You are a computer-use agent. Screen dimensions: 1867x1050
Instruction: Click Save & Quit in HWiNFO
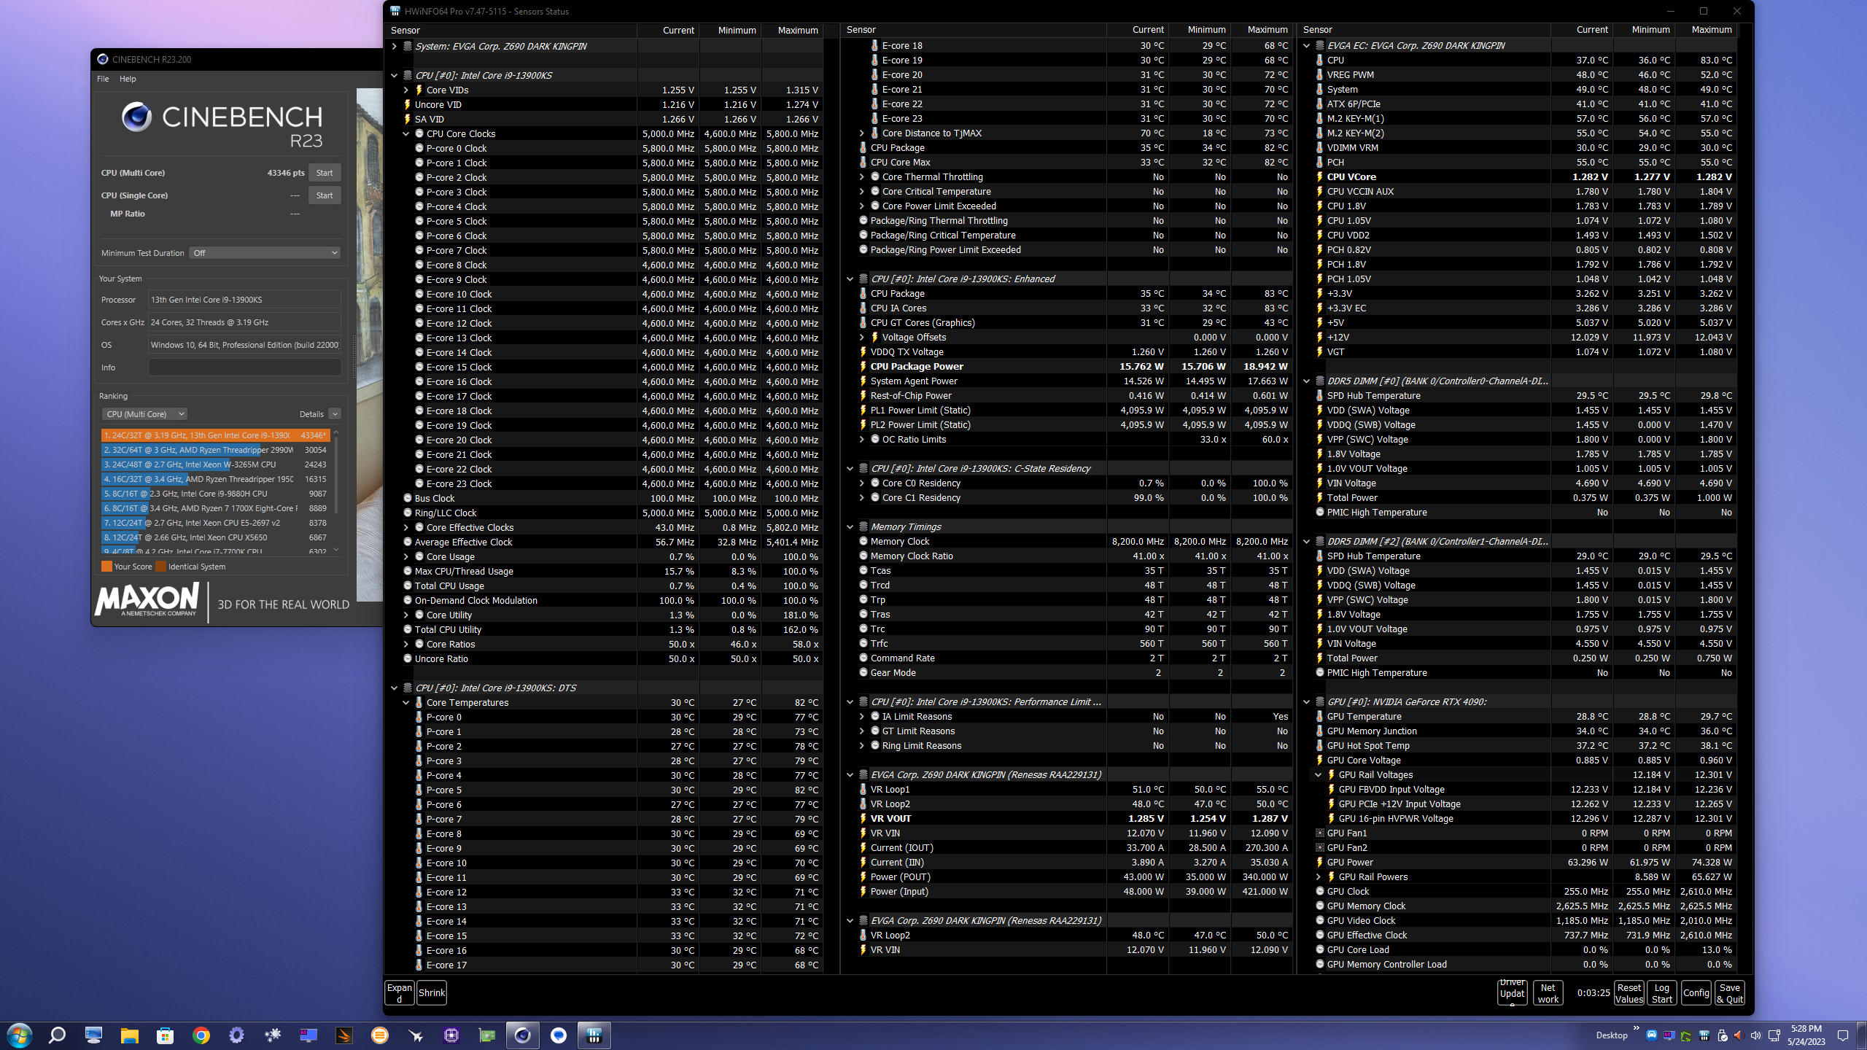point(1730,992)
